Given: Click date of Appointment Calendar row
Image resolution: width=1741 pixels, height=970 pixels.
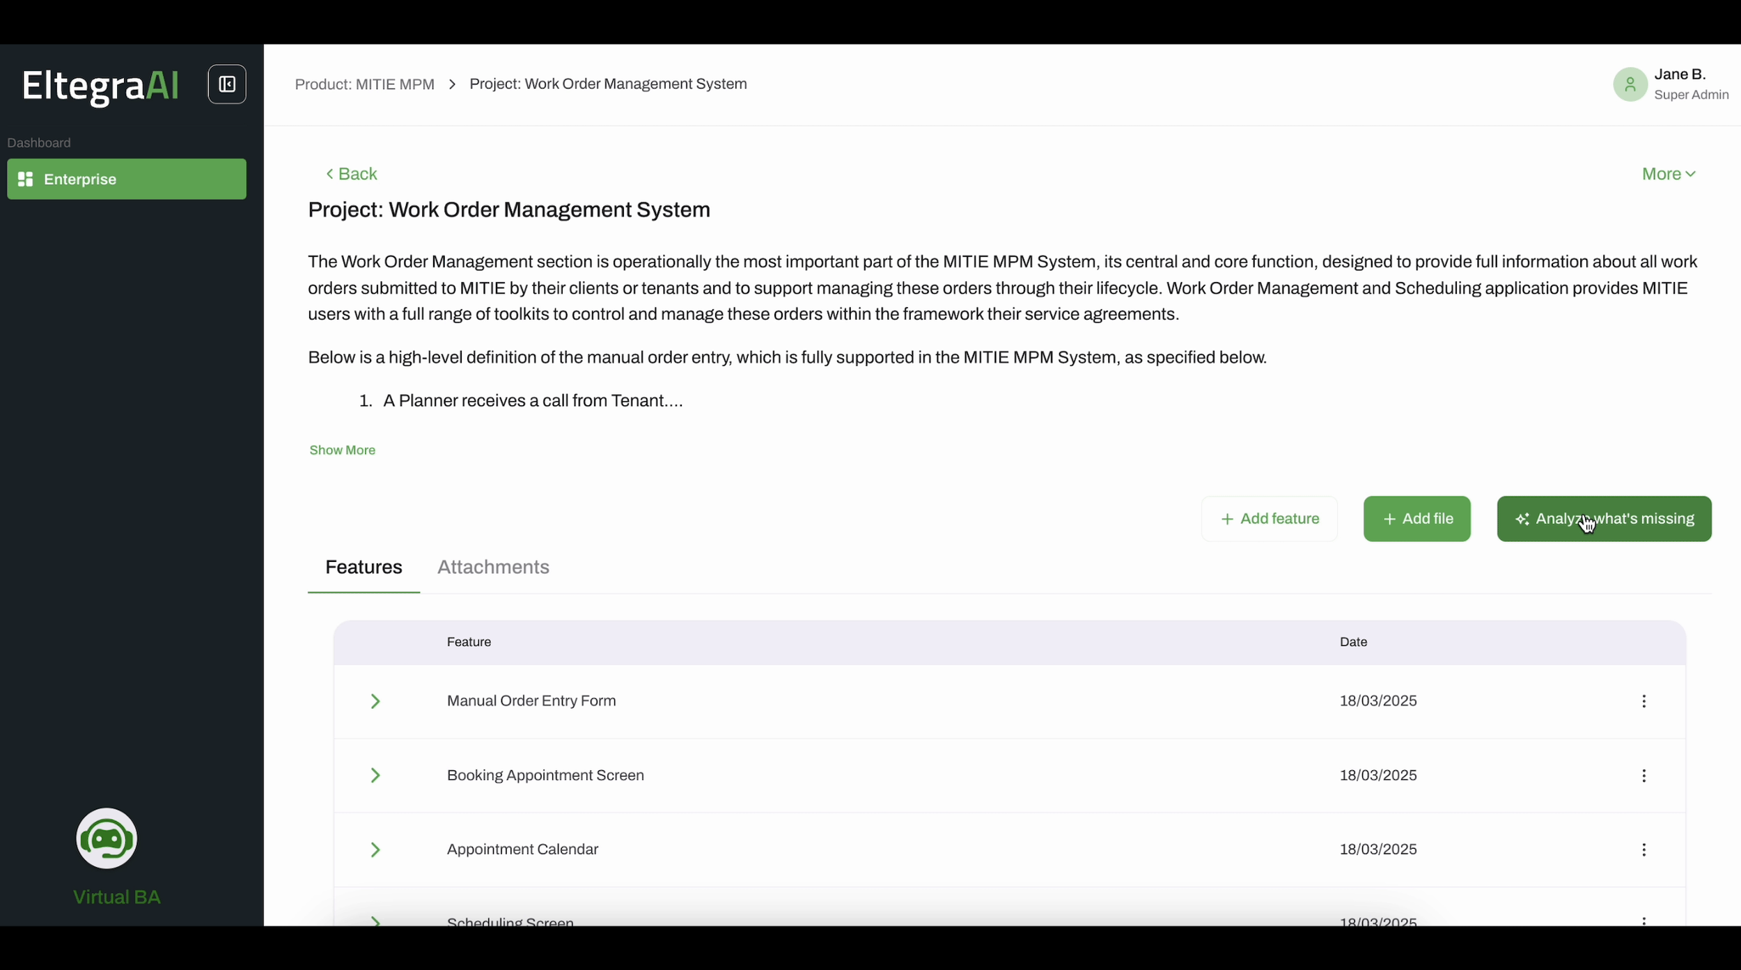Looking at the screenshot, I should [1378, 850].
